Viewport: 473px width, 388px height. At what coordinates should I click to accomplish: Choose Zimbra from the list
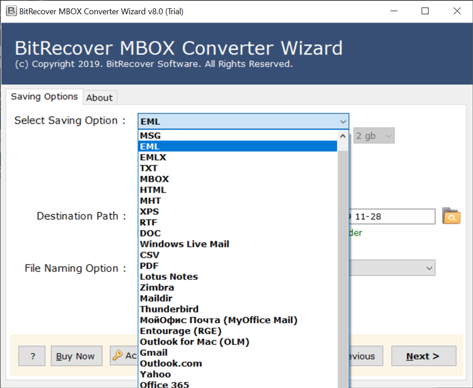(238, 288)
